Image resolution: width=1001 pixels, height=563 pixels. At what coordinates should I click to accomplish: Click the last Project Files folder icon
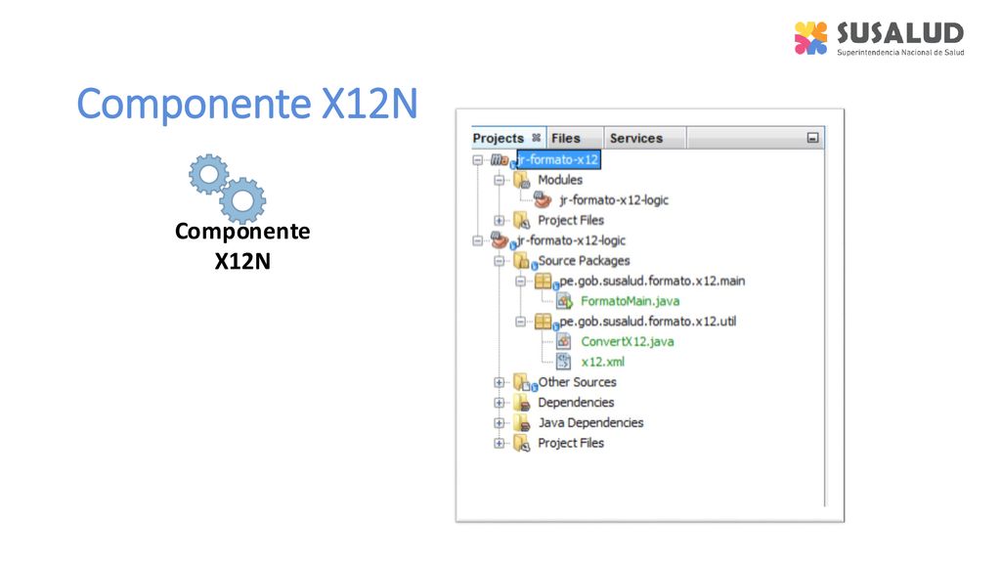[x=522, y=443]
